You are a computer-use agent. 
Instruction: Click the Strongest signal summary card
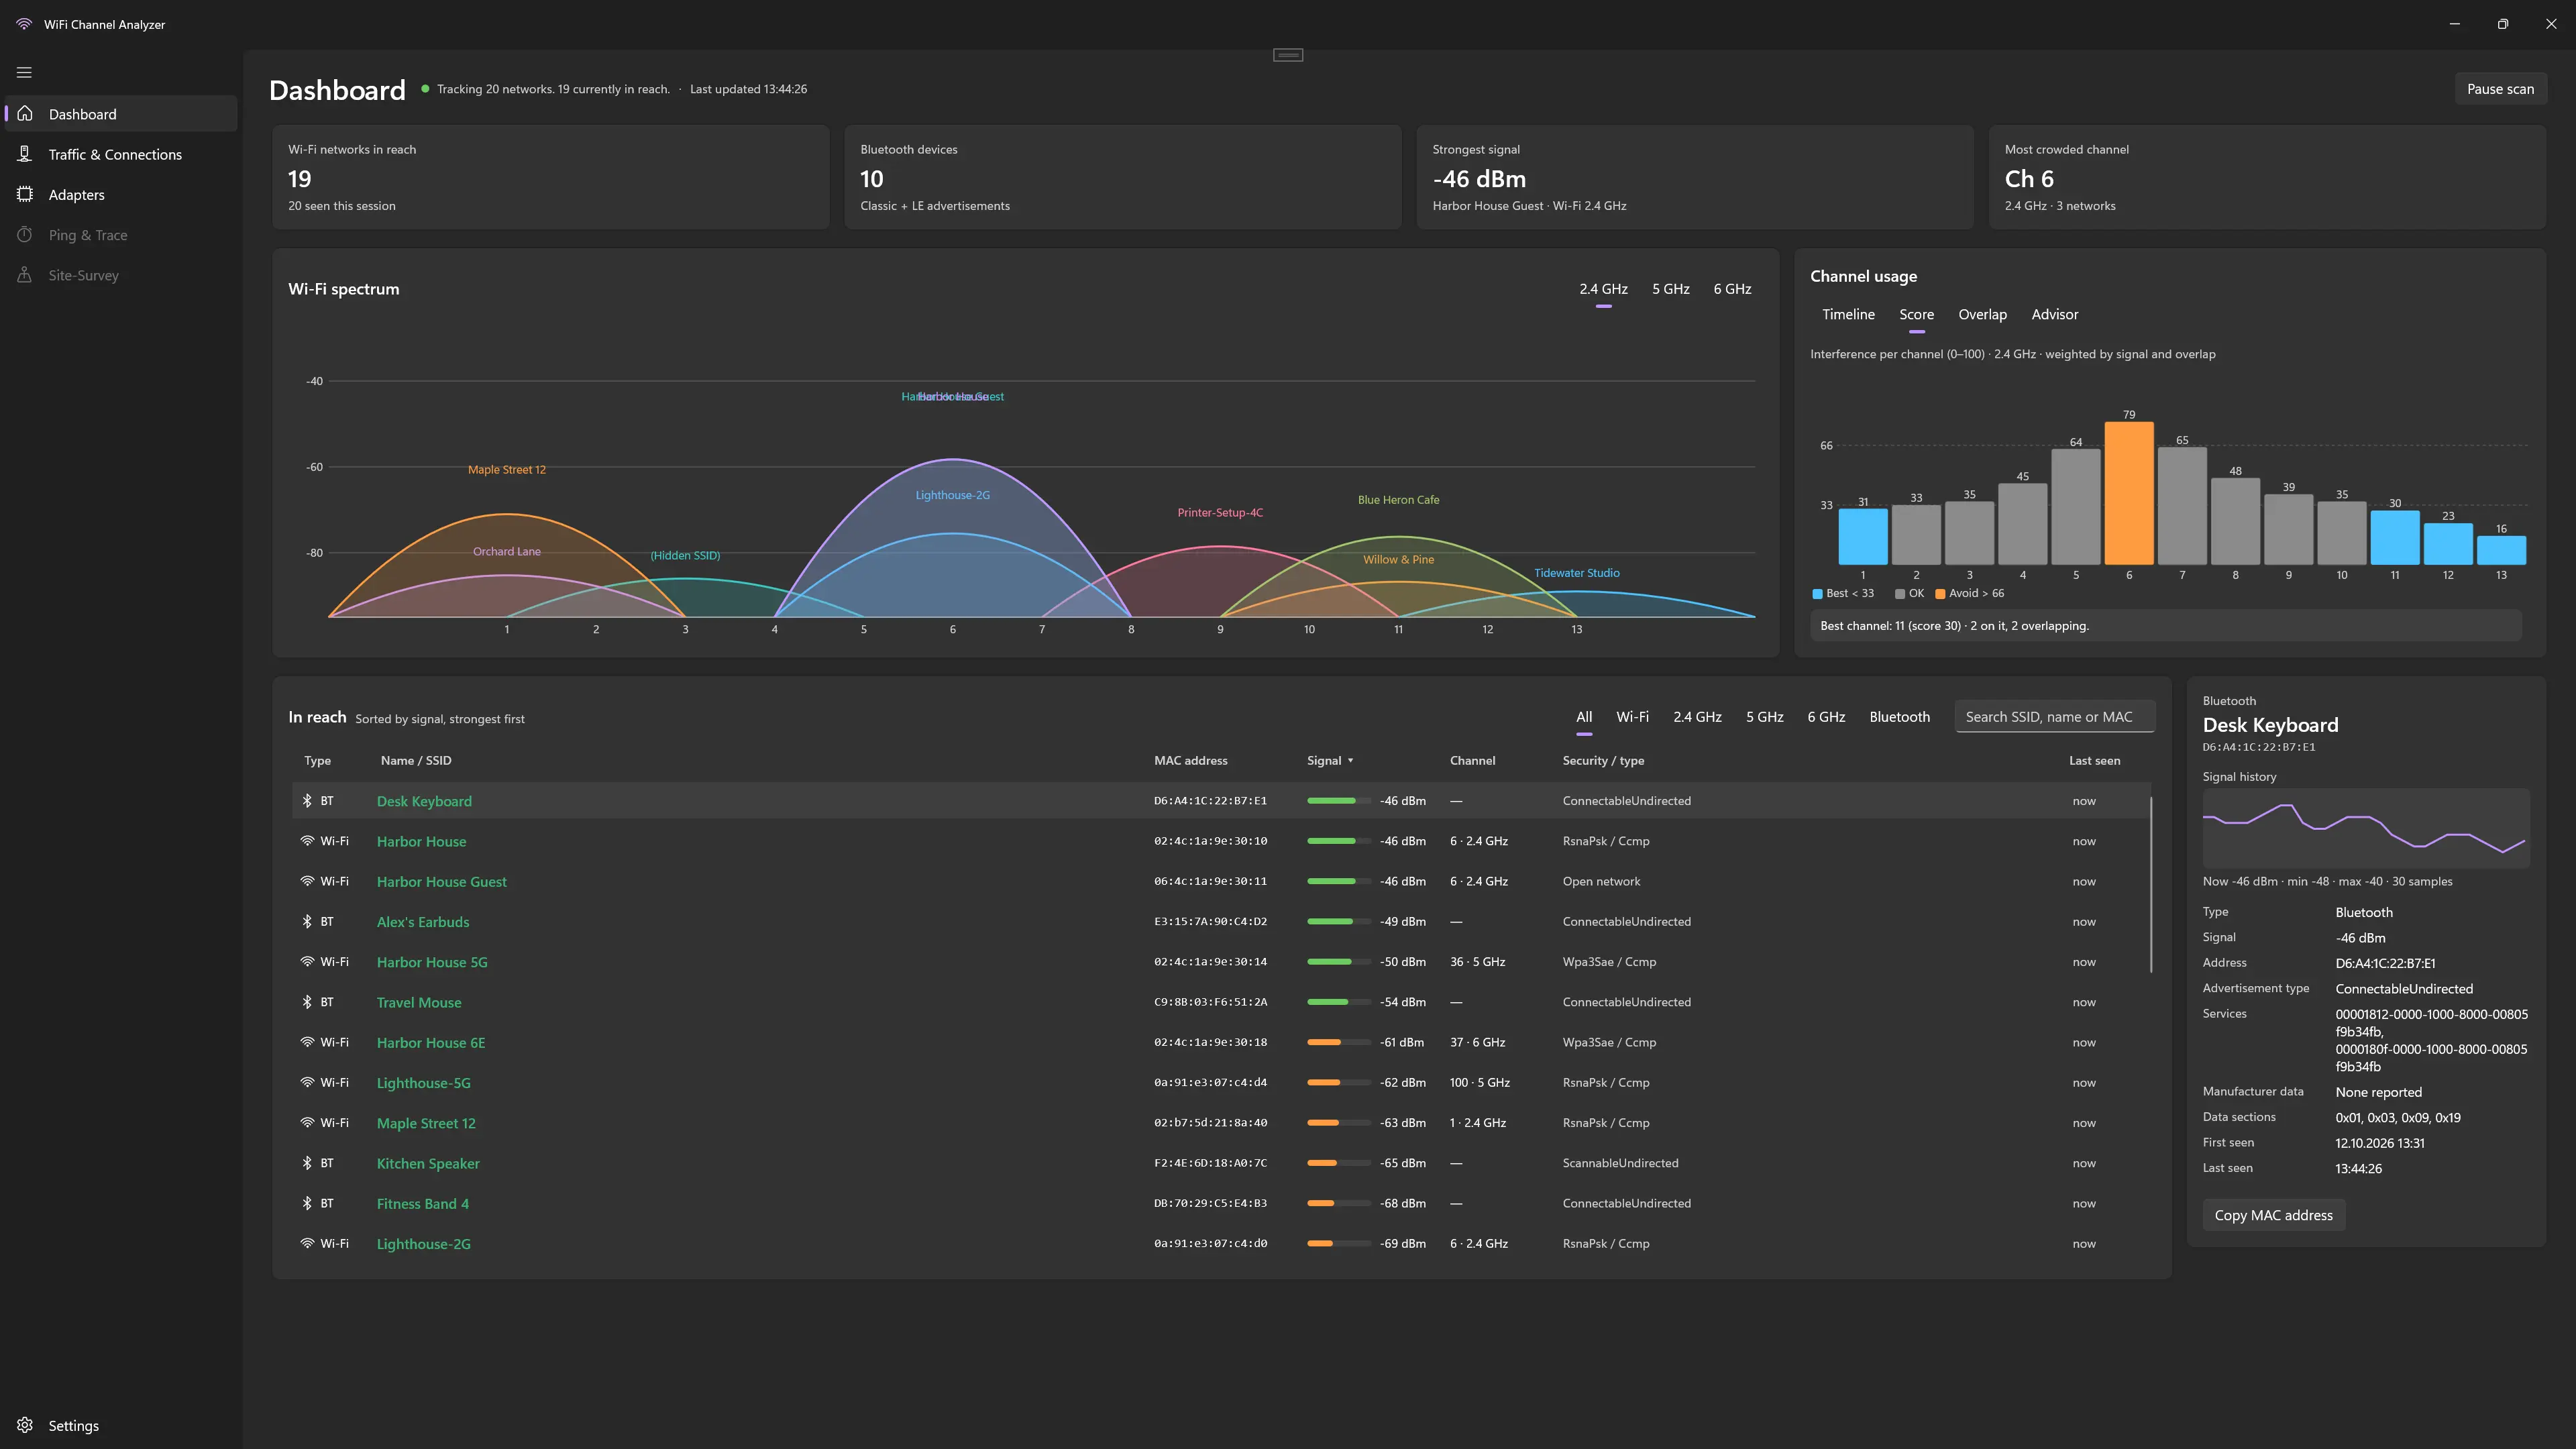1695,177
